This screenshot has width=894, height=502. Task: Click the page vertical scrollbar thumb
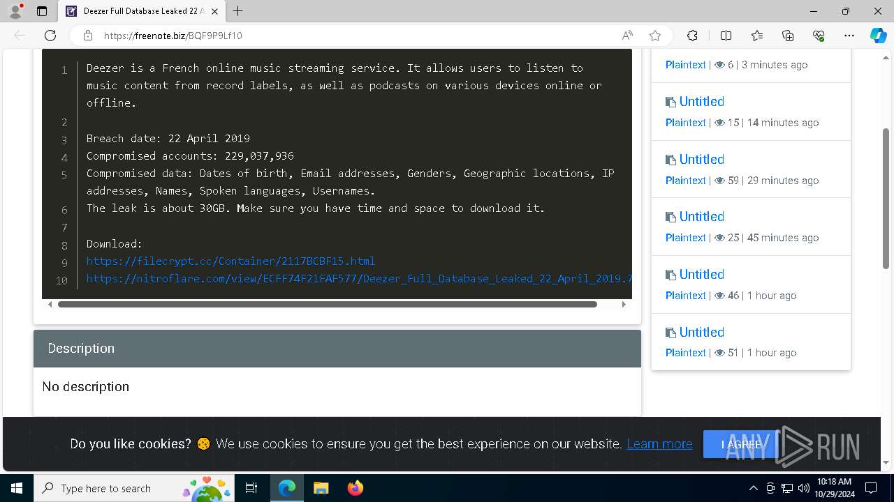point(886,199)
